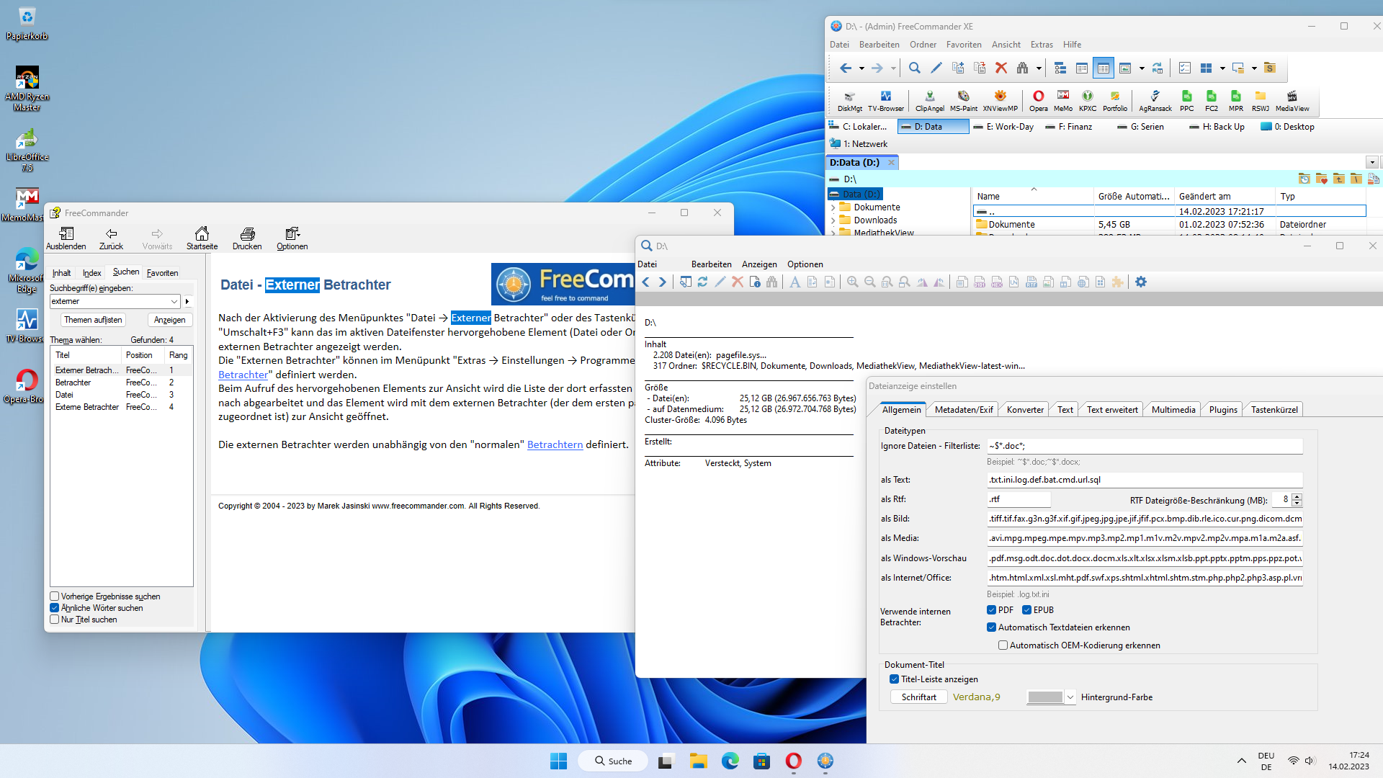This screenshot has height=778, width=1383.
Task: Click the plugin puzzle icon in viewer toolbar
Action: (x=1118, y=282)
